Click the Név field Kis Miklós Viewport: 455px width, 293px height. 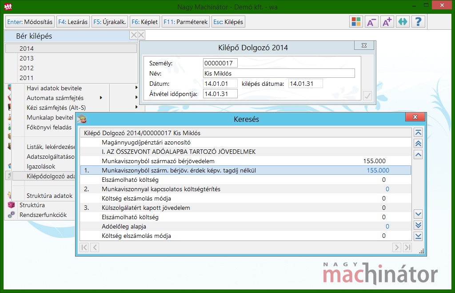[279, 73]
